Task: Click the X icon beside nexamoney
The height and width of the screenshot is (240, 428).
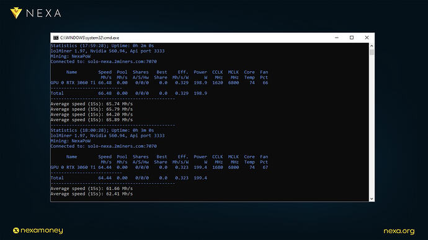Action: click(x=16, y=231)
